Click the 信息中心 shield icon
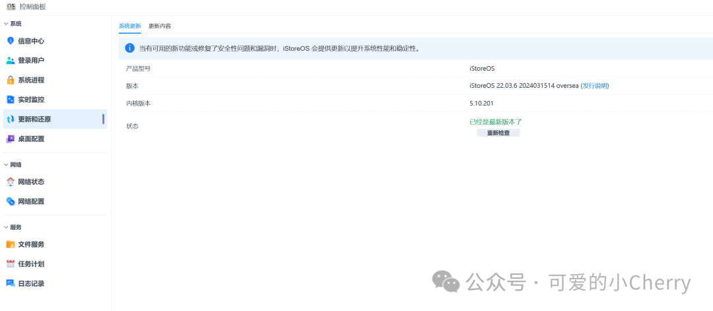713x311 pixels. tap(11, 41)
